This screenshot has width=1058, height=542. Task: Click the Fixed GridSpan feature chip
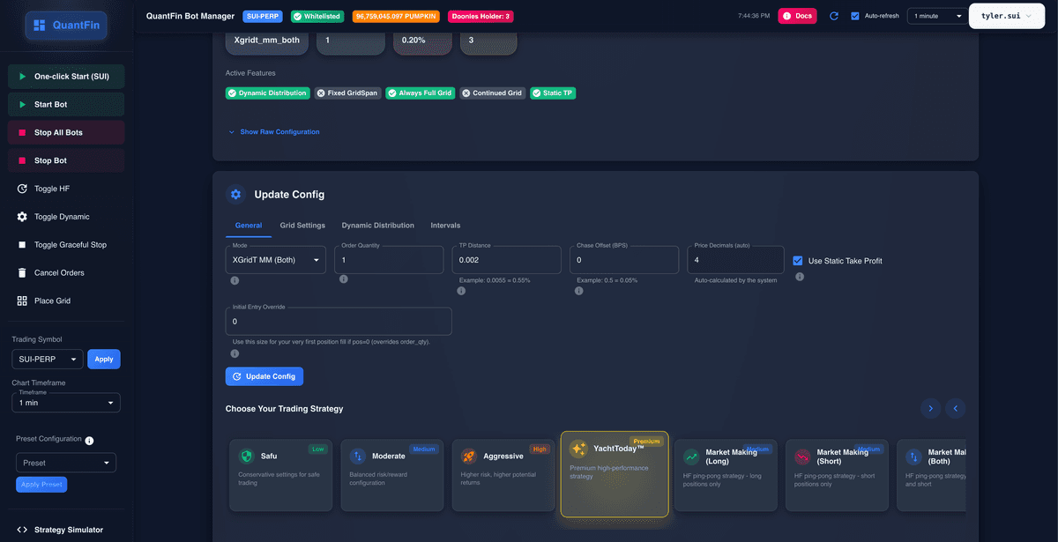click(x=347, y=93)
